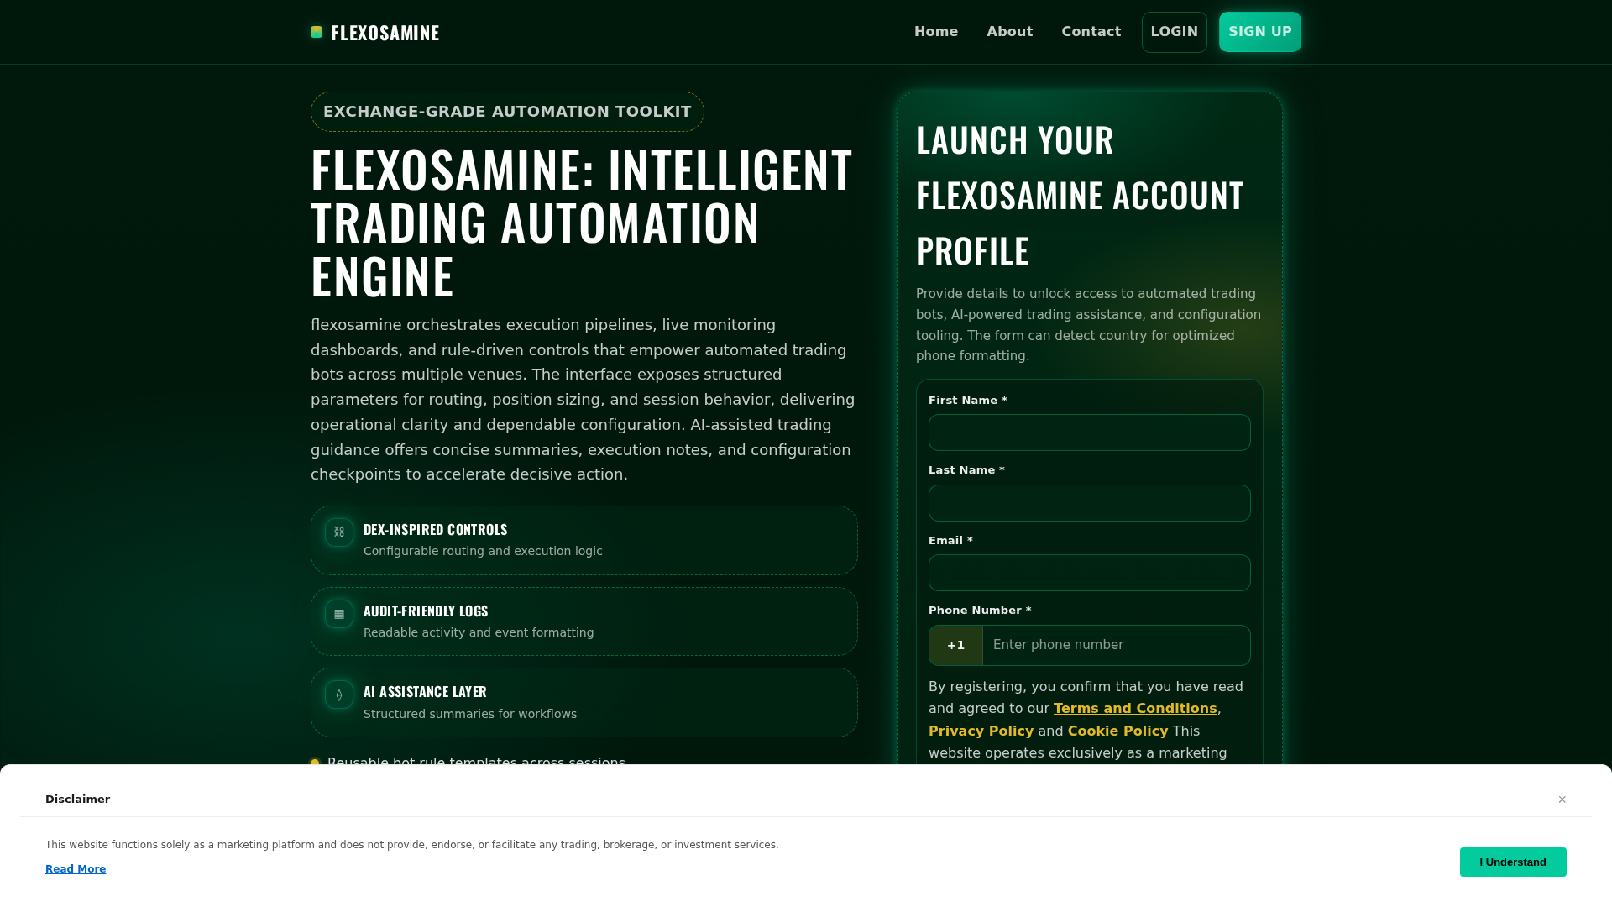Click the Flexosamine logo square icon

[317, 32]
